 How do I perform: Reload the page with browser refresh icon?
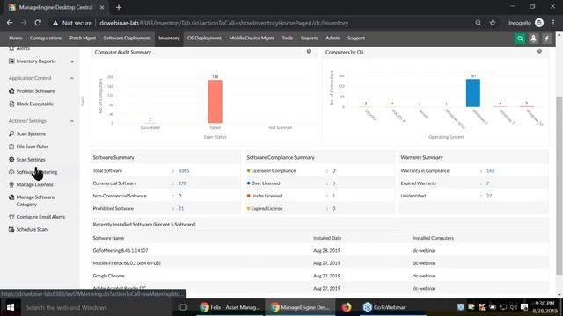38,23
